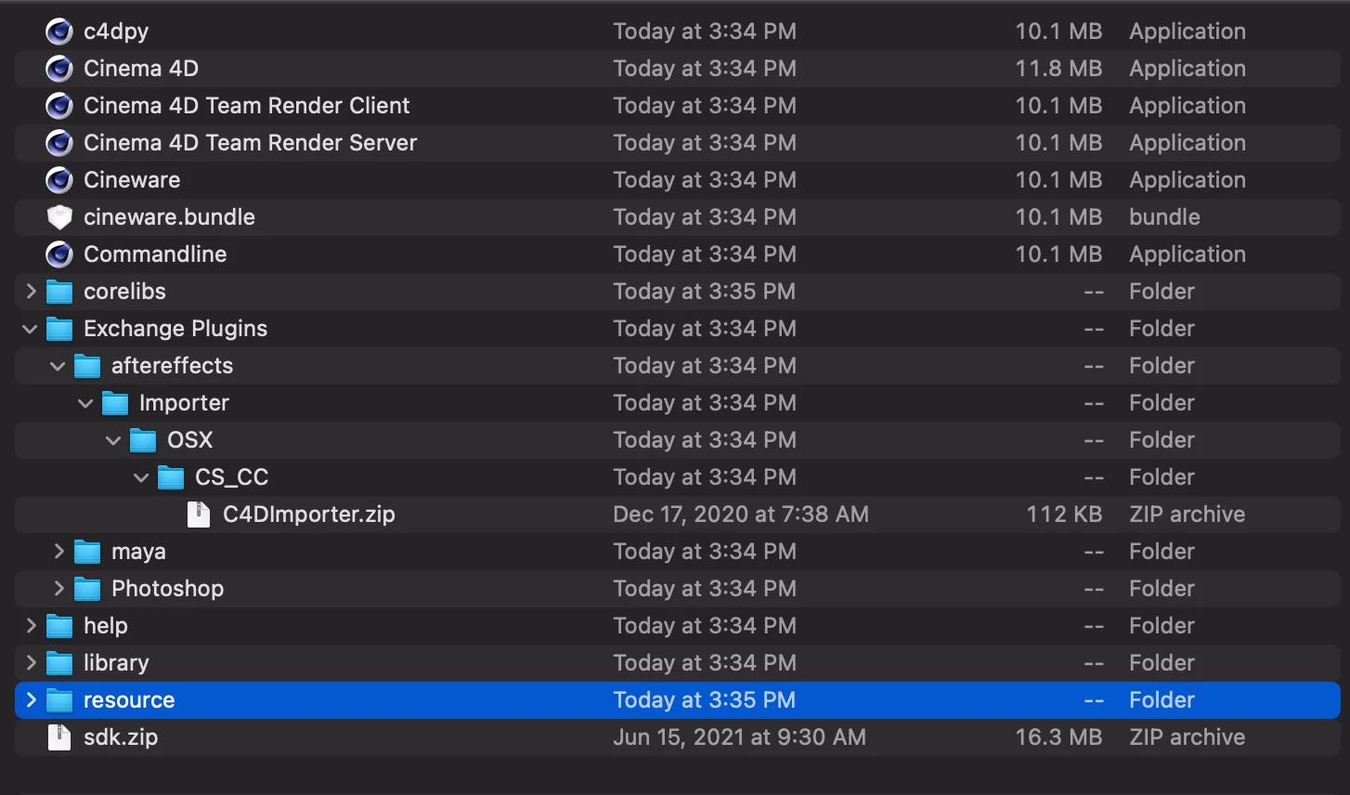Collapse the CS_CC folder
Screen dimensions: 1350x795
click(141, 477)
